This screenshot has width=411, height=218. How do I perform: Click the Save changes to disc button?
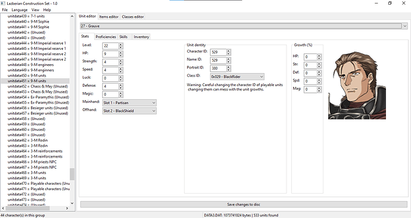tap(244, 204)
